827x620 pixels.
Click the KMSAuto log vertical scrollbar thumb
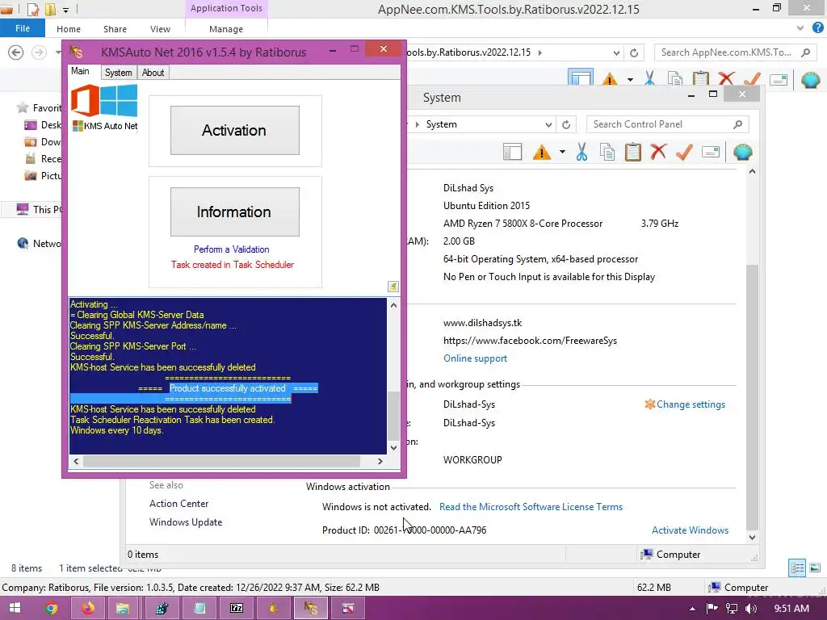point(393,416)
